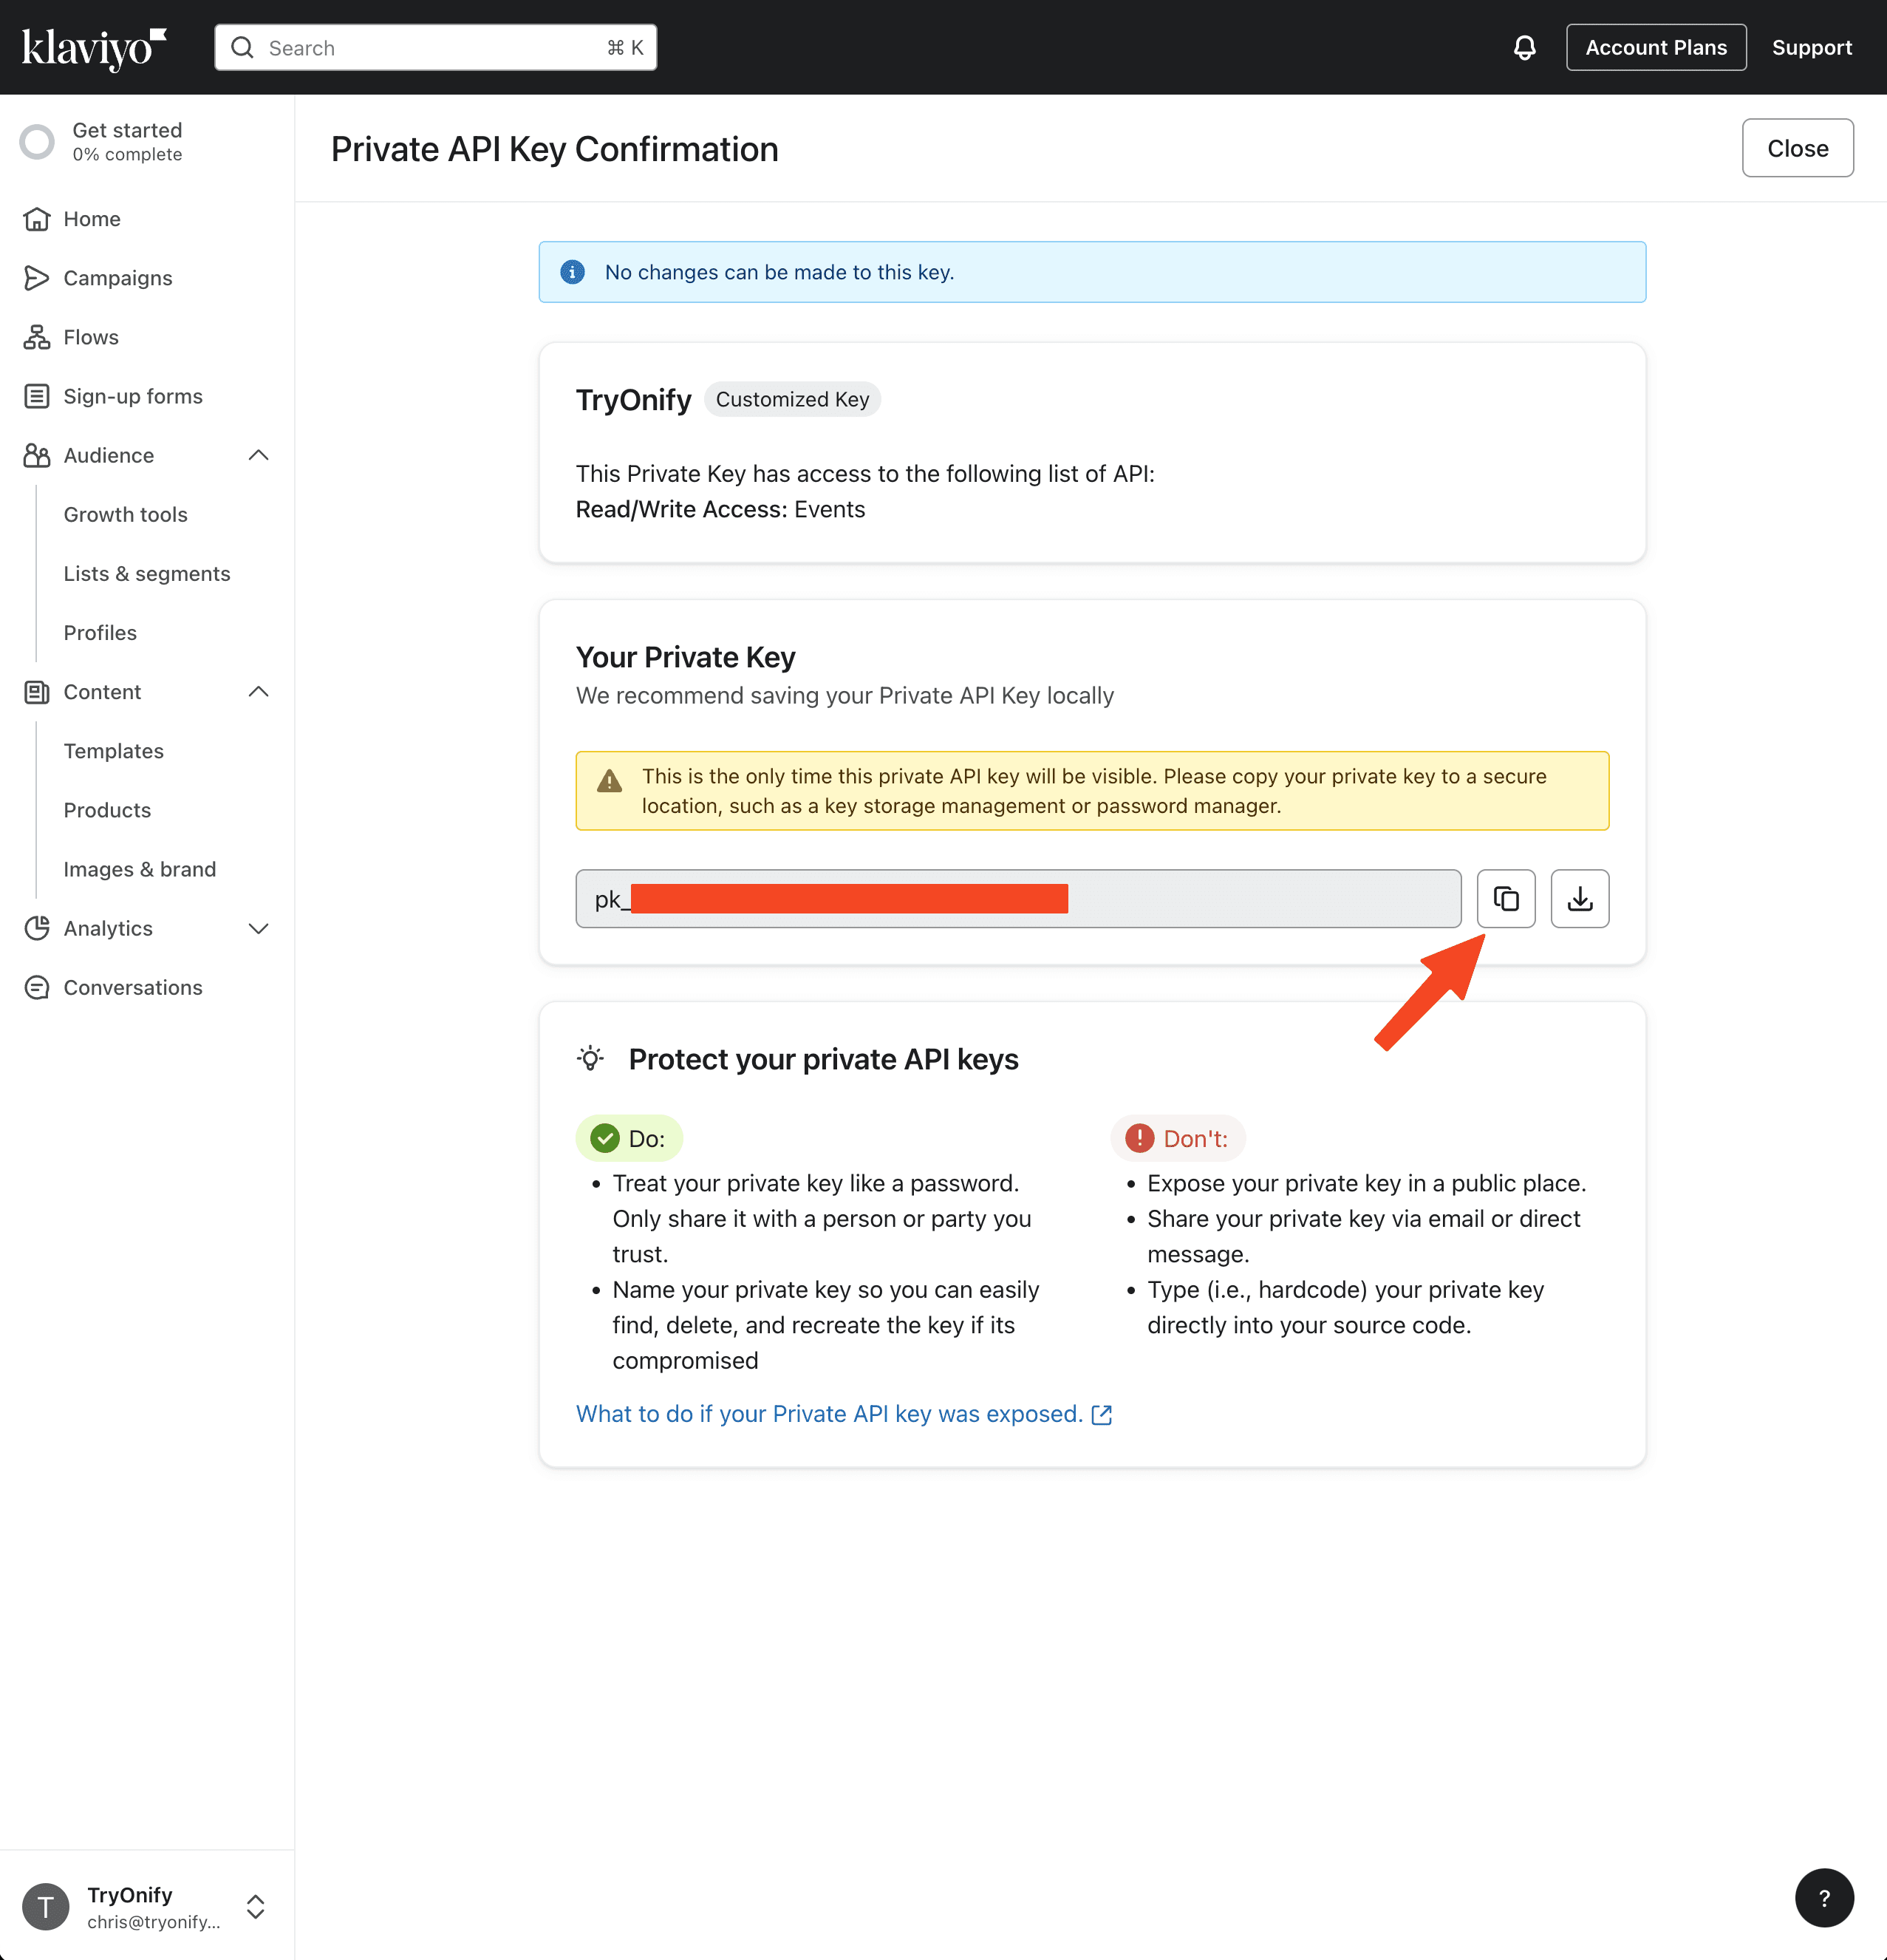Screen dimensions: 1887x1960
Task: Expand the Analytics section
Action: click(x=258, y=928)
